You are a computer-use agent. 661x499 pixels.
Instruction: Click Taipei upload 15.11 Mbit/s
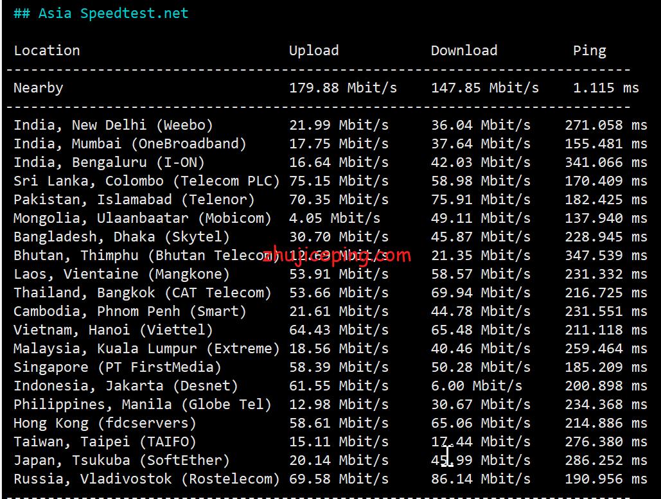tap(339, 441)
